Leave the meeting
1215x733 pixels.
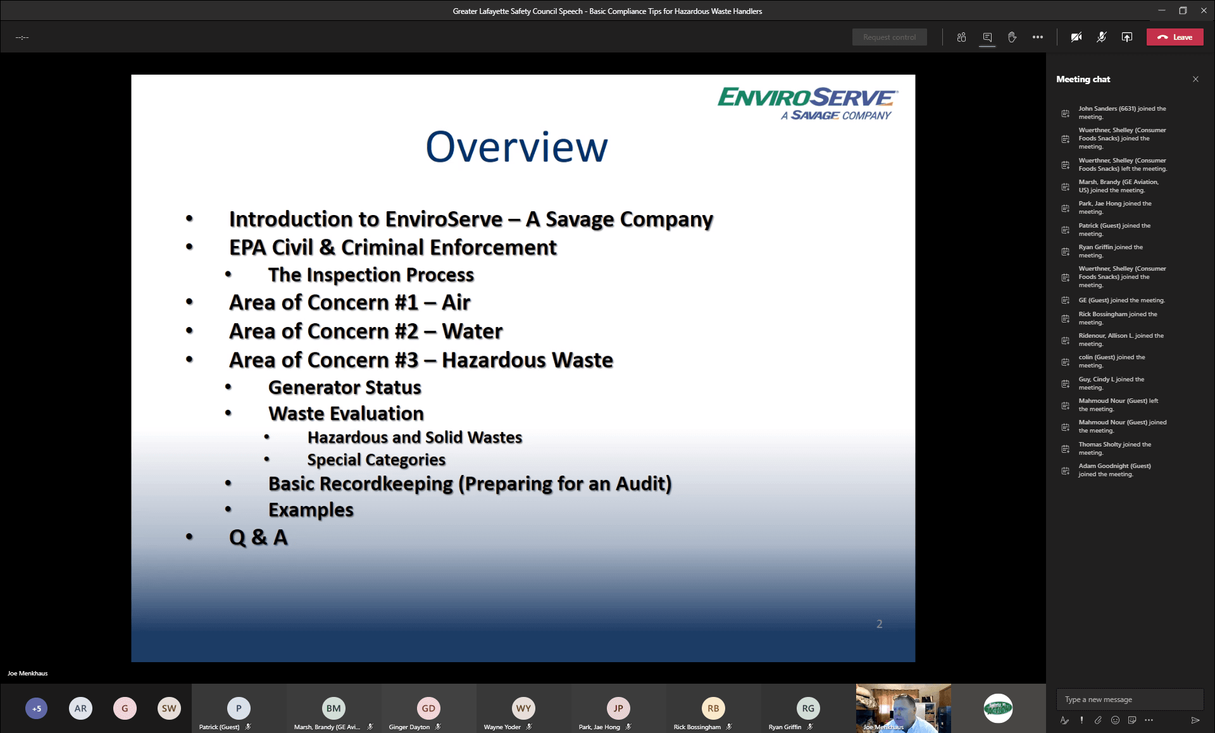(x=1175, y=37)
